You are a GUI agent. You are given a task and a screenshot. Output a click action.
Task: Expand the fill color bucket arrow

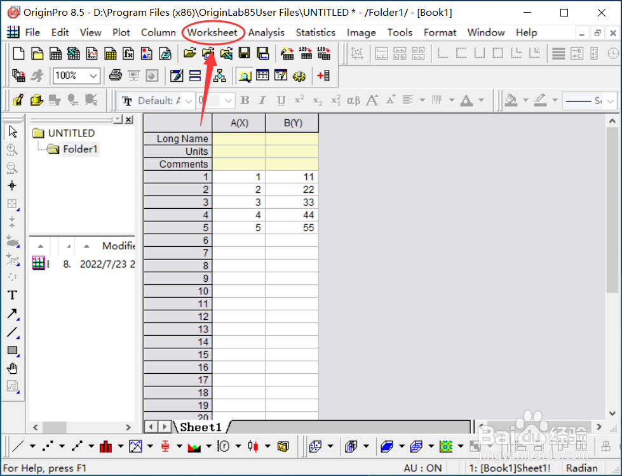click(x=525, y=100)
